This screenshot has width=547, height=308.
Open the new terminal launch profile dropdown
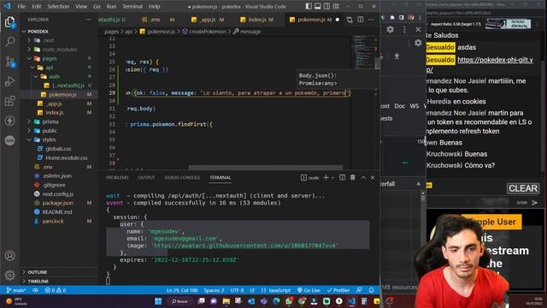click(x=332, y=178)
